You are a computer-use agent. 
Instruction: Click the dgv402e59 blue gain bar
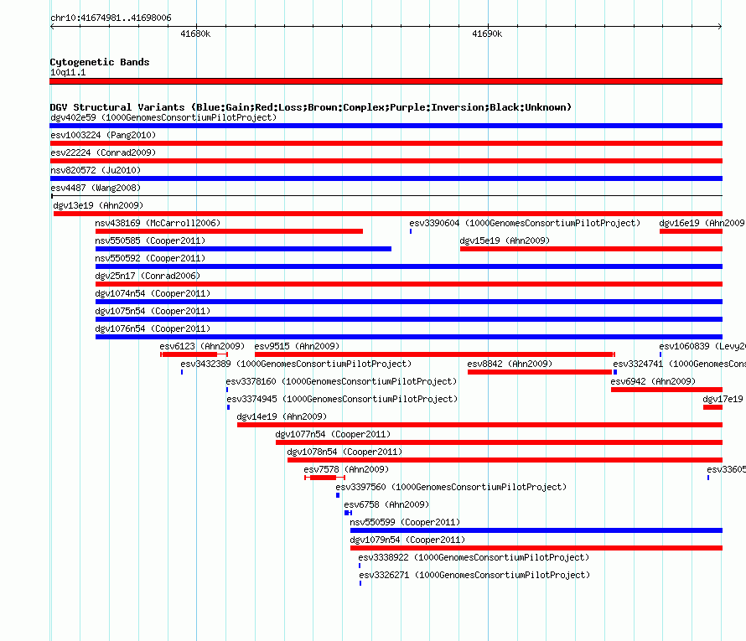[386, 126]
